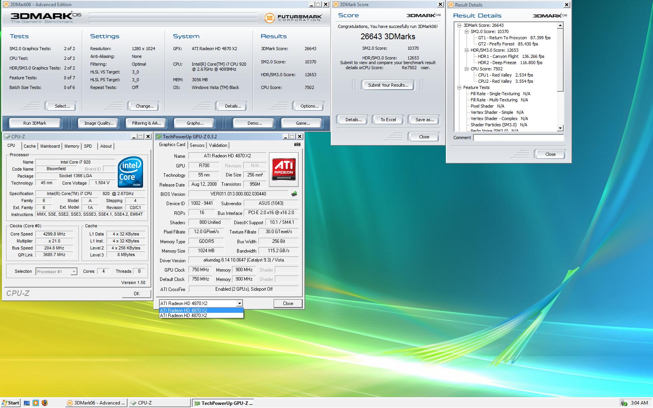Click the Futuremark Corporation logo
This screenshot has height=408, width=653.
(x=293, y=18)
